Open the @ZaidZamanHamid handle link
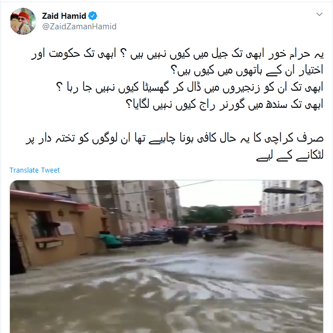333x333 pixels. tap(79, 27)
